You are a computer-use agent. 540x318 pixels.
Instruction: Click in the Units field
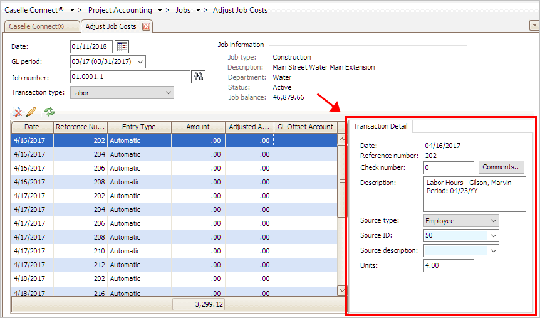(449, 266)
